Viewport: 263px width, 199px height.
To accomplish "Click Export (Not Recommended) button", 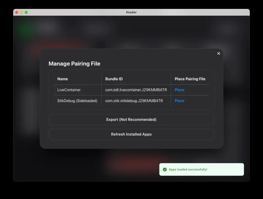I will tap(131, 120).
